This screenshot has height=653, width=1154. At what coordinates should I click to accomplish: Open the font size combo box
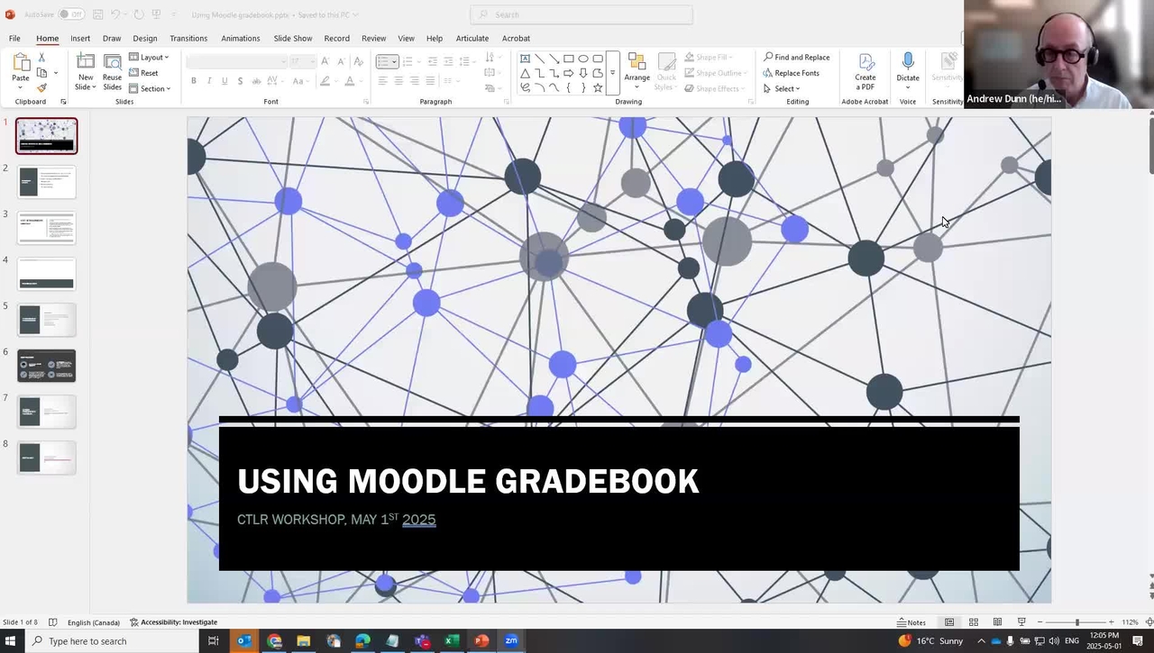(x=301, y=61)
